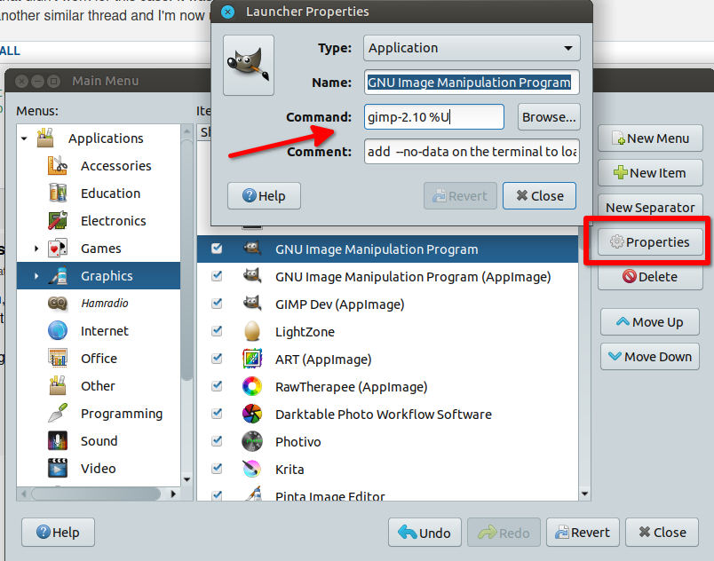Click the Delete button
Screen dimensions: 714x561
pos(650,277)
